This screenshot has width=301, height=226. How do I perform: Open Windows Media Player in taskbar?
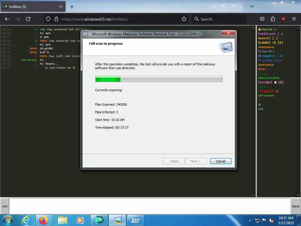coord(80,220)
